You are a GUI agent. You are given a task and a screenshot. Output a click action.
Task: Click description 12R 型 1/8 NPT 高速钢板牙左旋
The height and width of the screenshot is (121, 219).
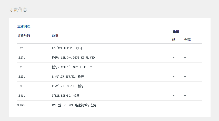tap(74, 105)
